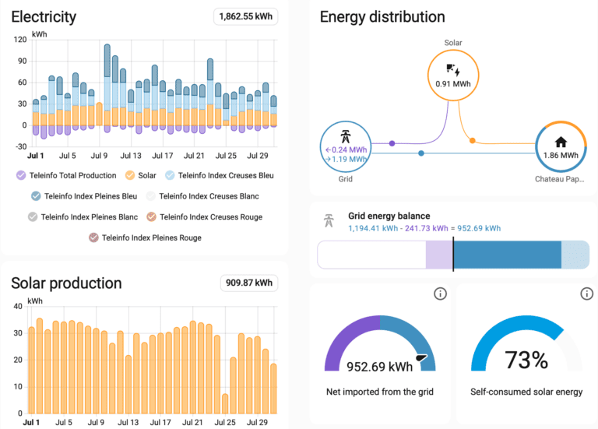Click the 952.69 kWh balance result text

click(479, 228)
